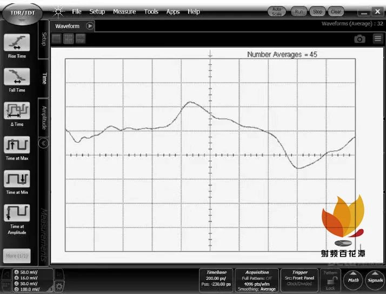Select the Fall Time measurement icon

tap(17, 77)
